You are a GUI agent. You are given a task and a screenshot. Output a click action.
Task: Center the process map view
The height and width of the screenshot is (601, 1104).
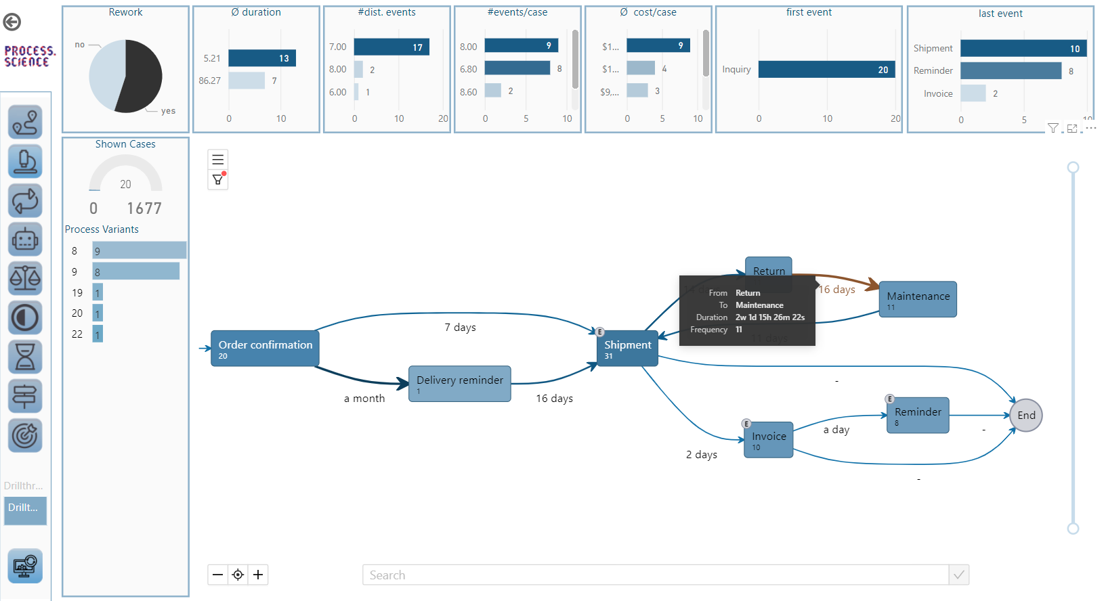point(238,575)
